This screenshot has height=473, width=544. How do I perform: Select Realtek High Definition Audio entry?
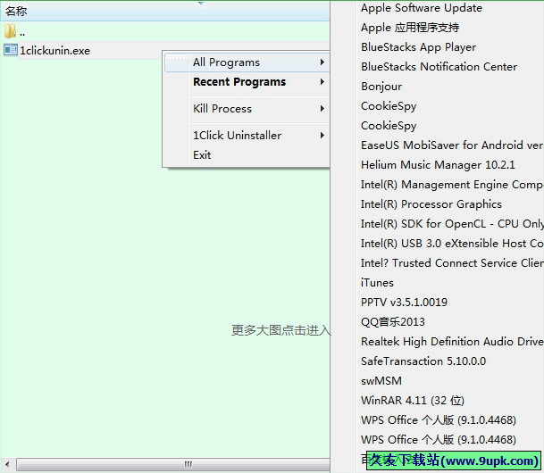[452, 342]
